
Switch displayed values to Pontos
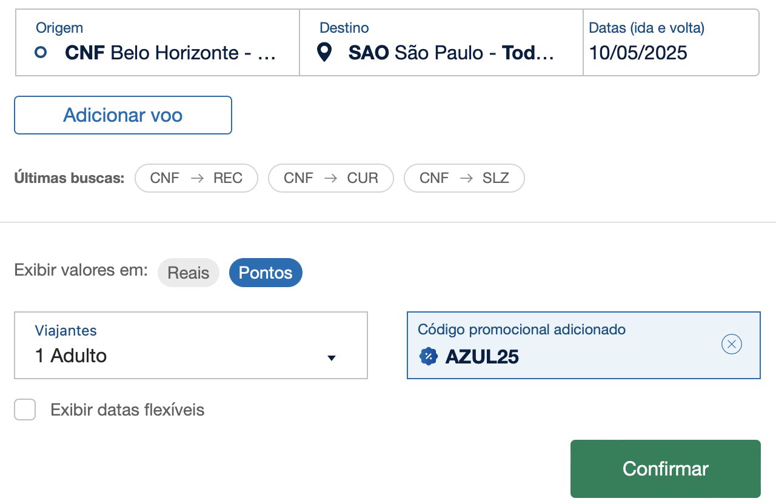pos(266,273)
